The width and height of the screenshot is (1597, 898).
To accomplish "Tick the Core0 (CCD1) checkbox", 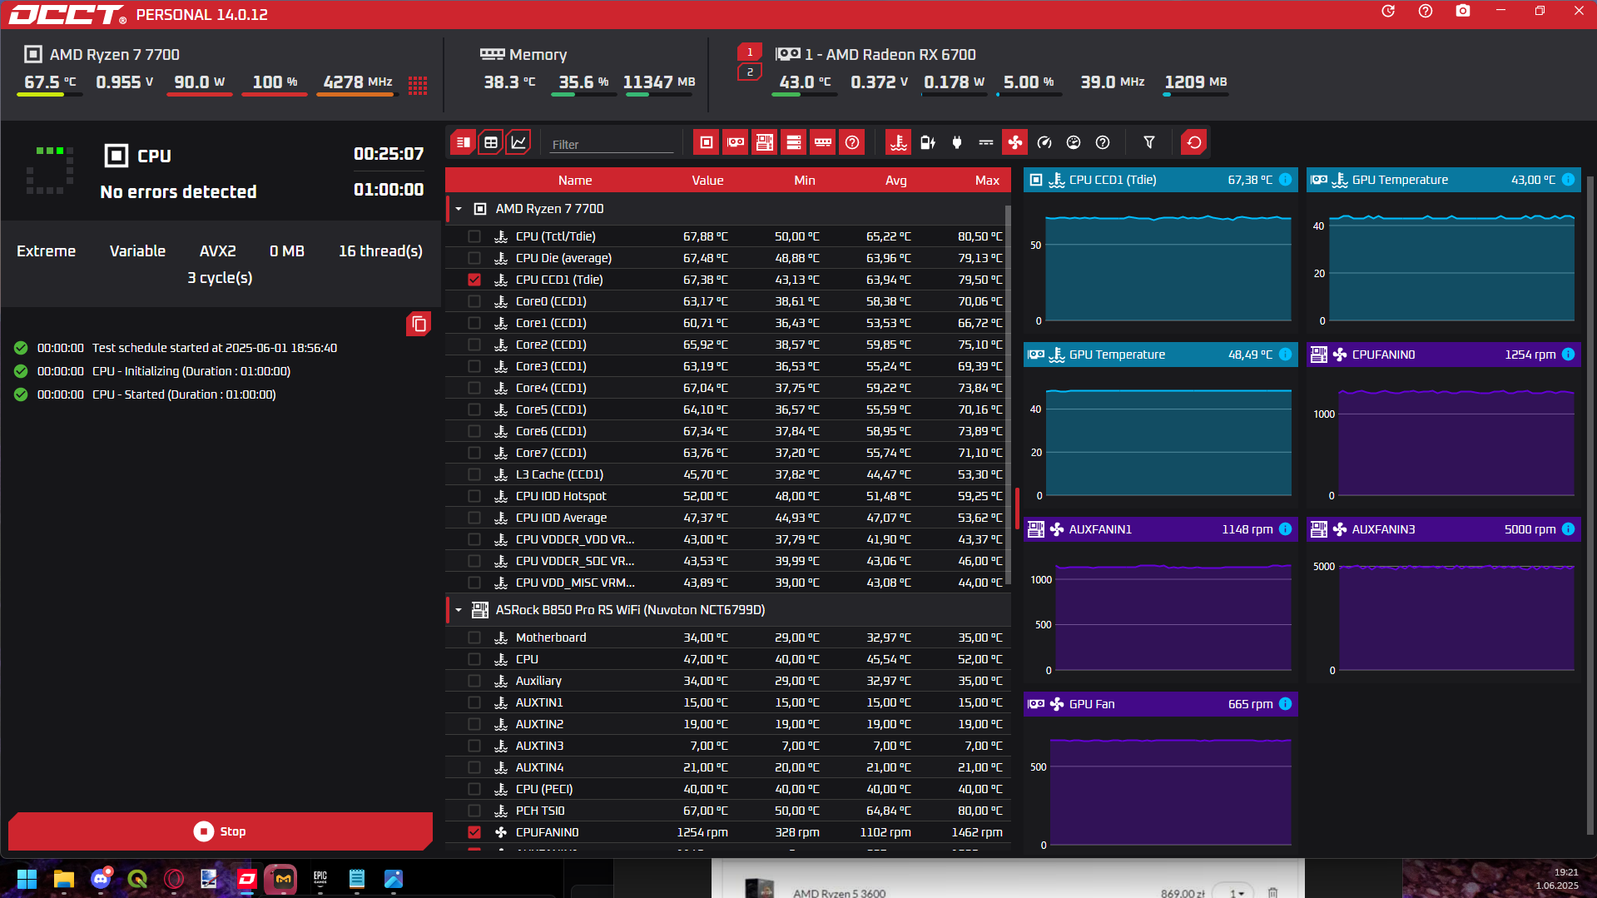I will tap(474, 301).
